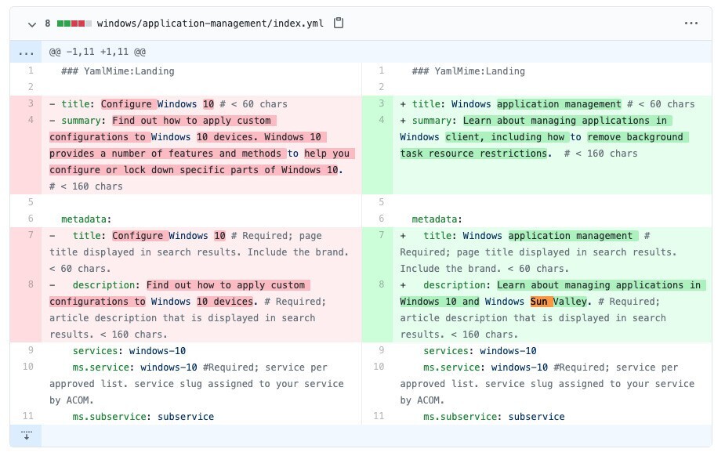Click the changed lines count 8
Image resolution: width=725 pixels, height=456 pixels.
(x=48, y=24)
